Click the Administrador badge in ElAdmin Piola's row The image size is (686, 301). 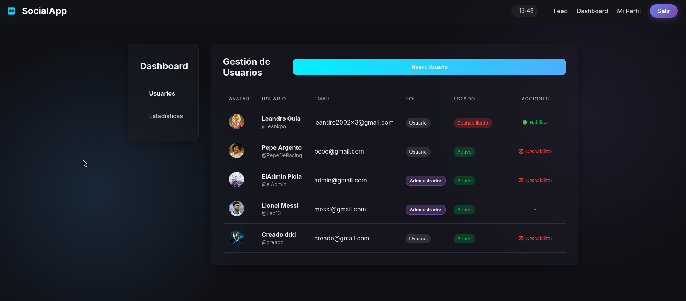click(x=425, y=181)
